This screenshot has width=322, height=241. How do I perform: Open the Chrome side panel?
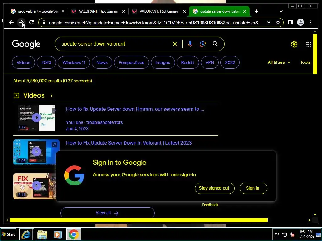click(290, 22)
